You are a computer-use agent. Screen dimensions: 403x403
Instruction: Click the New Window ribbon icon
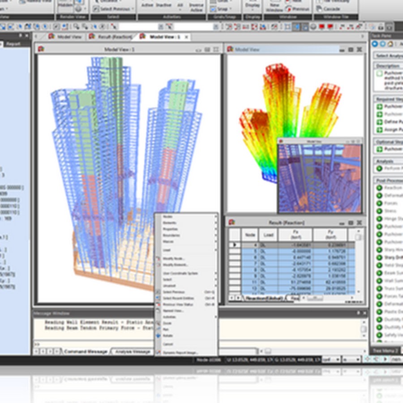[x=275, y=8]
